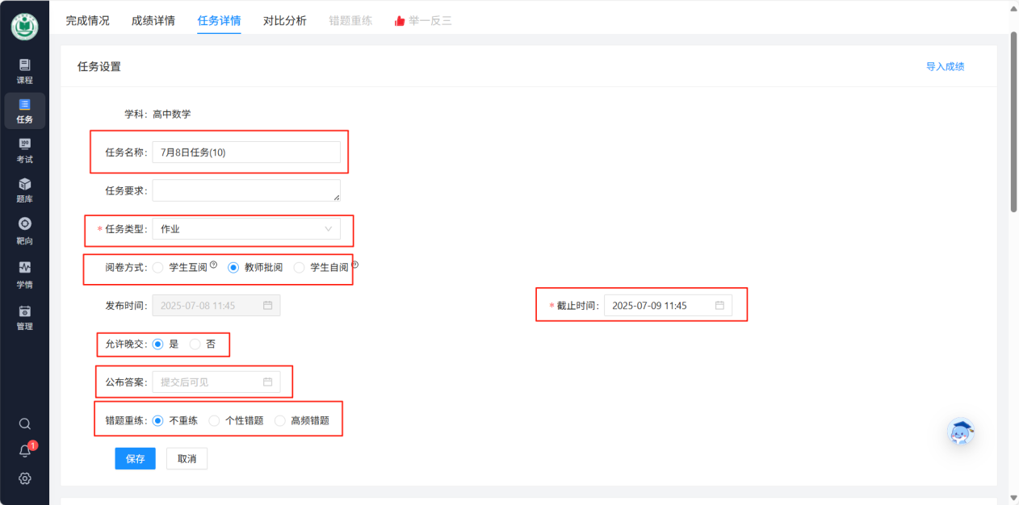The height and width of the screenshot is (505, 1019).
Task: Click the 保存 button
Action: click(135, 458)
